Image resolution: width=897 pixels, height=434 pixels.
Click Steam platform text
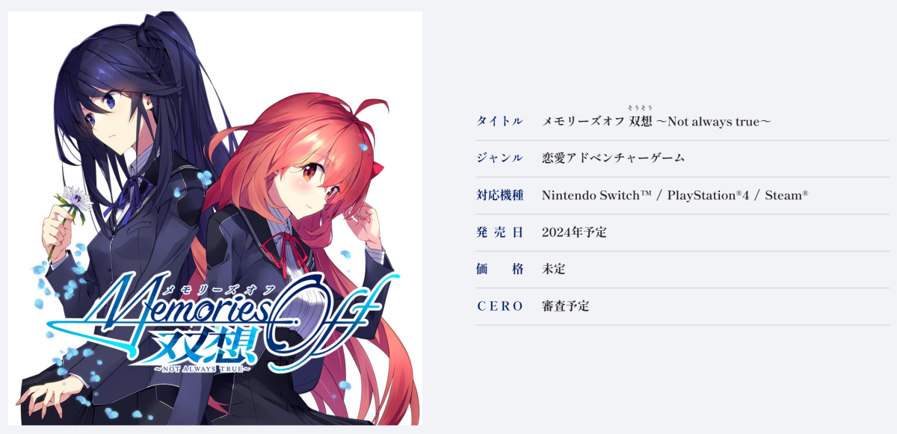pos(786,196)
